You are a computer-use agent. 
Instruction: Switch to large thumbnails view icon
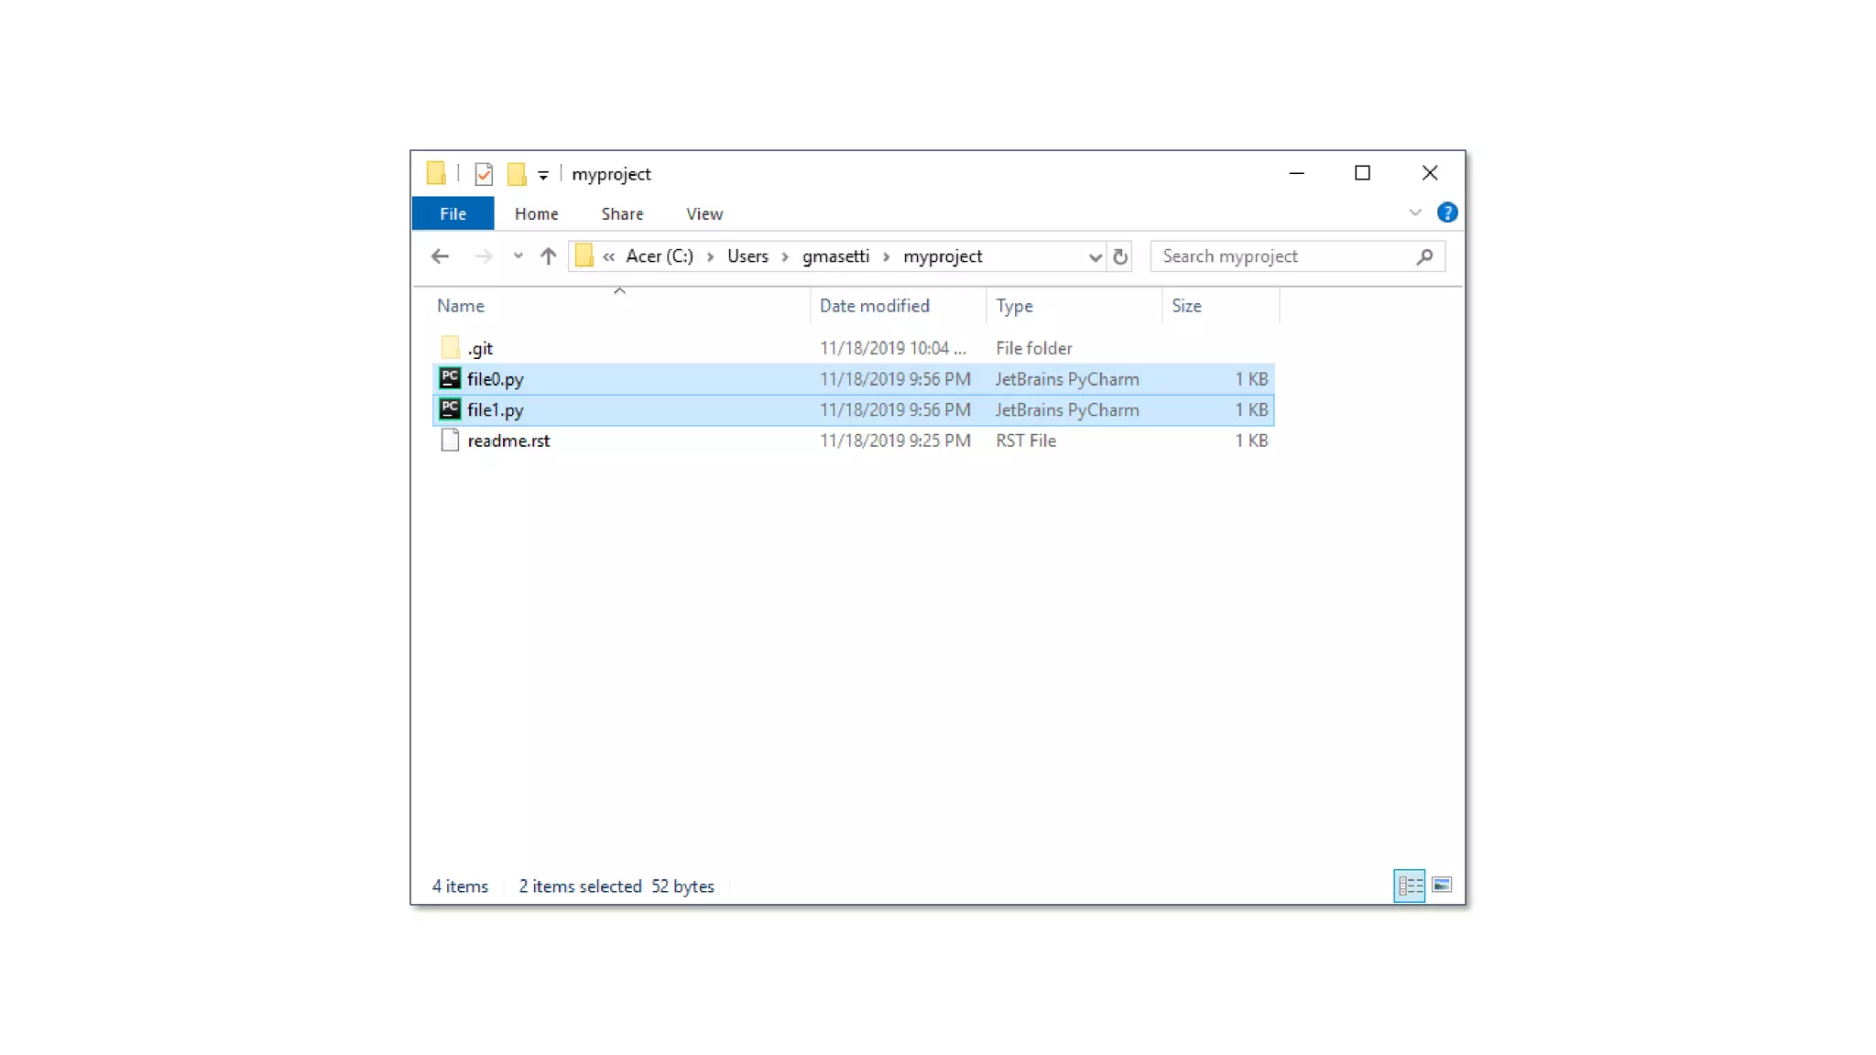1442,885
